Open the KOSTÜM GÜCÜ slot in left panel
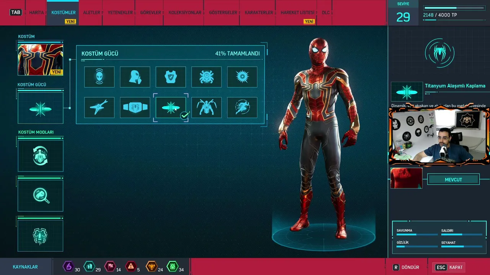The image size is (490, 275). click(x=41, y=108)
